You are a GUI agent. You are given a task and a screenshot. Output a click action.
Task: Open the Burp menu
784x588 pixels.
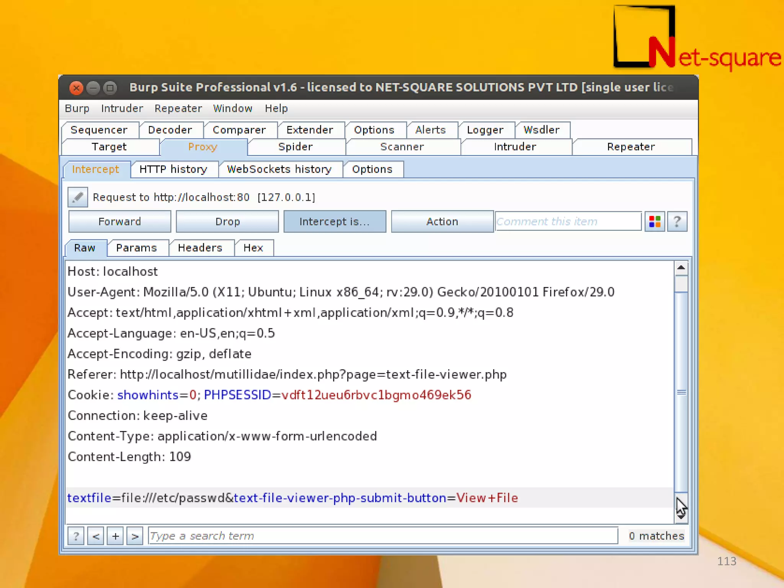(77, 108)
